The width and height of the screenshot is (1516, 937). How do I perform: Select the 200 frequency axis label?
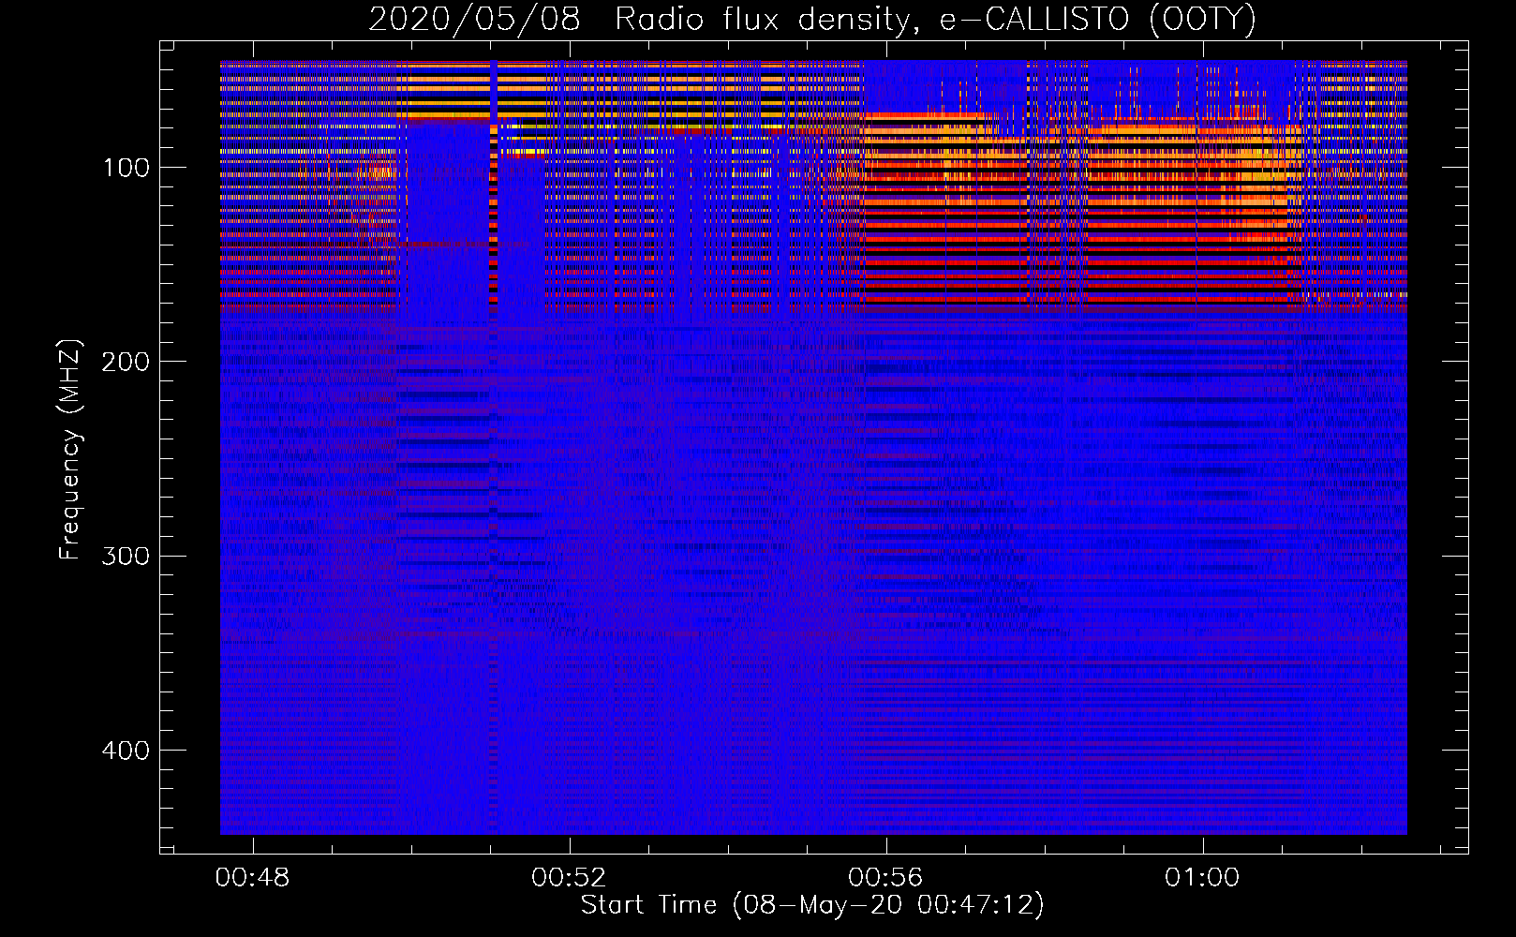pyautogui.click(x=126, y=363)
